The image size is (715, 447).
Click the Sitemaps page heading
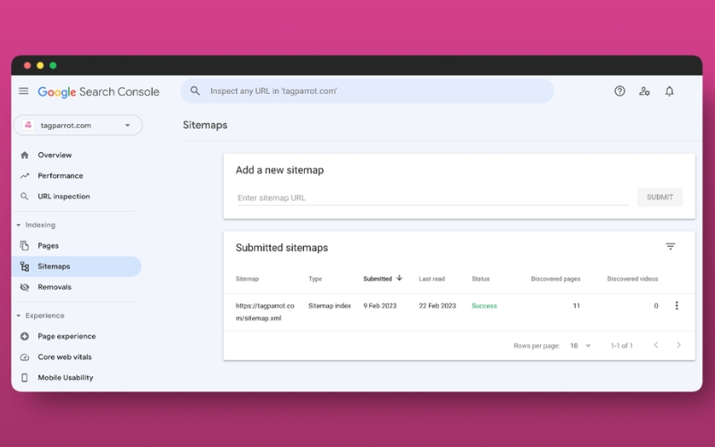coord(206,125)
